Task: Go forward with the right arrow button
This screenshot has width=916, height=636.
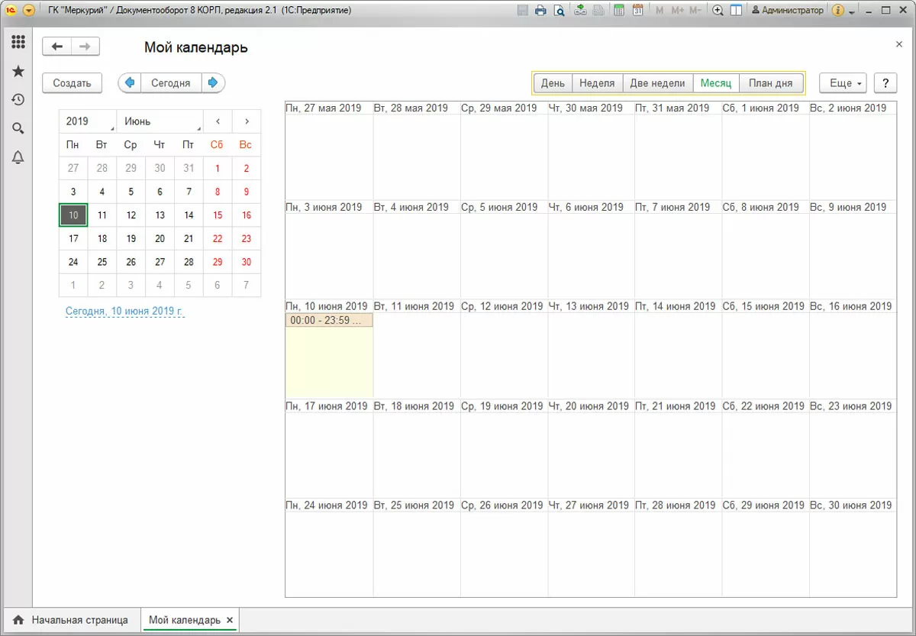Action: (85, 47)
